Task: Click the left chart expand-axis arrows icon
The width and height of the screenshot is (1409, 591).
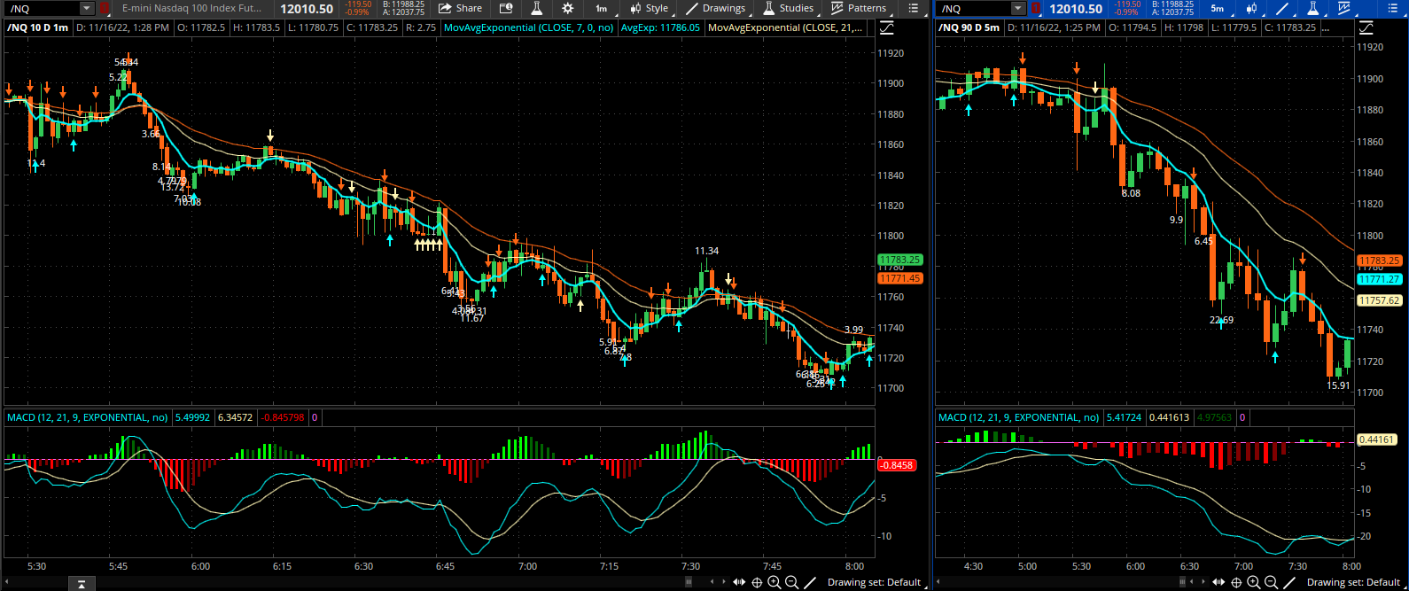Action: pyautogui.click(x=739, y=582)
